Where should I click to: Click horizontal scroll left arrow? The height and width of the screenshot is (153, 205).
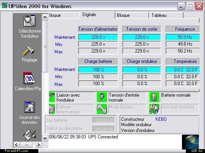click(x=16, y=145)
